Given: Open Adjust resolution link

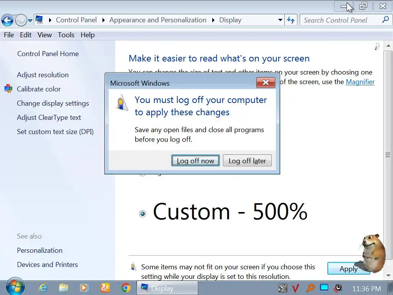Looking at the screenshot, I should [43, 75].
